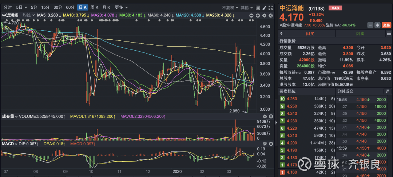Click the price alert bell icon
393x177 pixels.
pyautogui.click(x=377, y=25)
